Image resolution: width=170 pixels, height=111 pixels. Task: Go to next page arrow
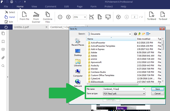(127, 17)
